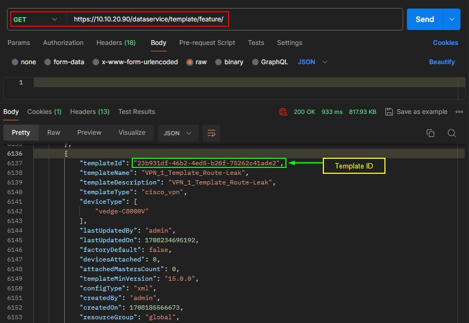
Task: Open the three-dot response options menu
Action: coord(459,112)
